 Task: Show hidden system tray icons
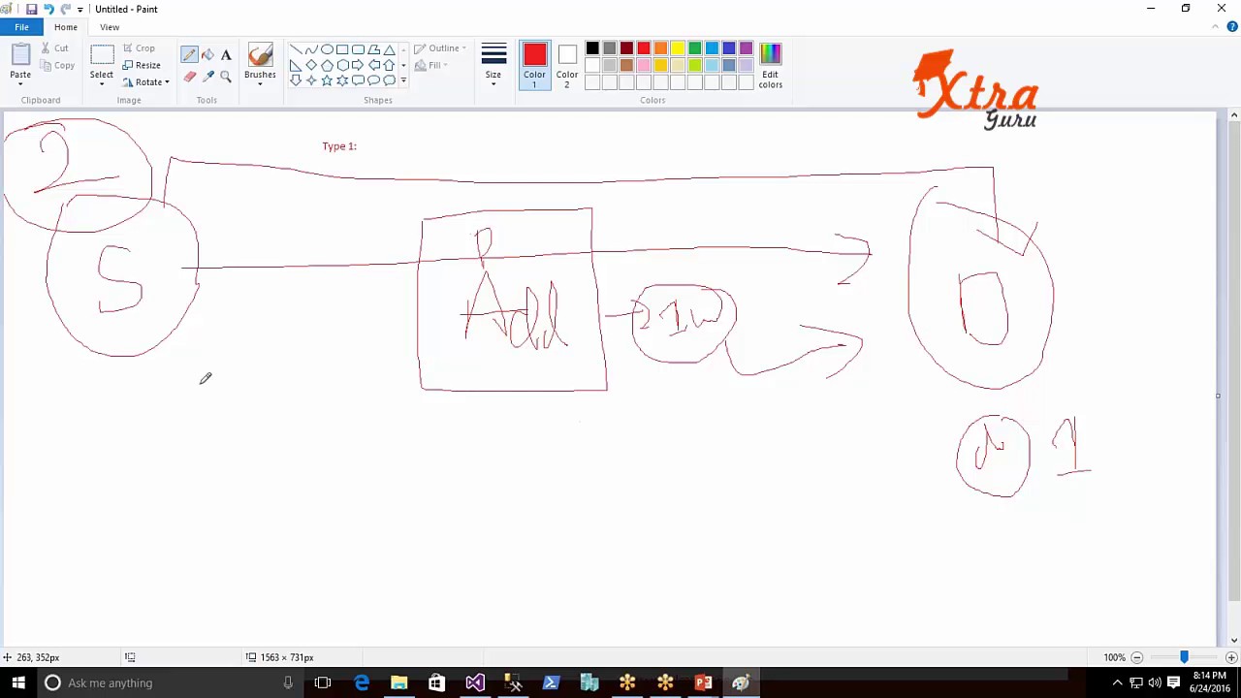[x=1117, y=682]
